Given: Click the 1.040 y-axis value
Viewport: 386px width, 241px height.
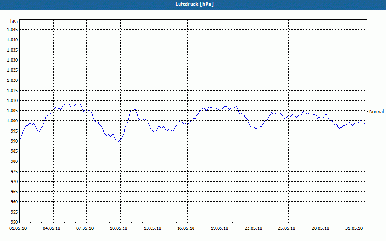Looking at the screenshot, I should pyautogui.click(x=13, y=40).
